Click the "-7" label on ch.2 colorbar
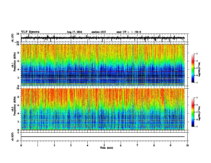This screenshot has height=163, width=211. [x=196, y=127]
